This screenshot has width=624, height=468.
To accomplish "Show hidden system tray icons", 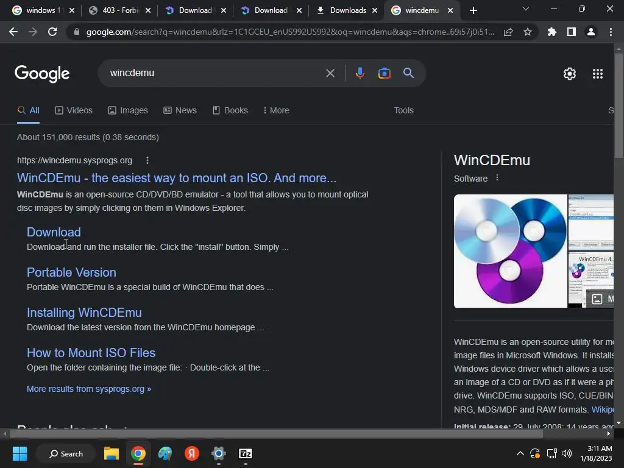I will point(520,453).
